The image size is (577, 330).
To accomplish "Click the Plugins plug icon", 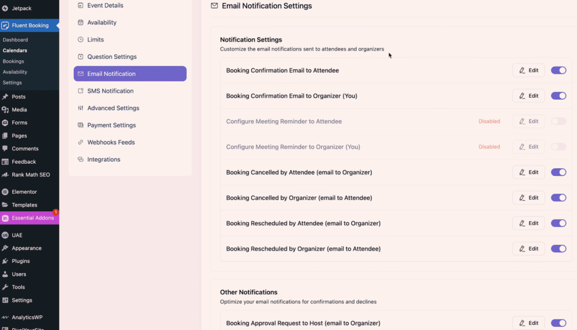I will (x=5, y=261).
